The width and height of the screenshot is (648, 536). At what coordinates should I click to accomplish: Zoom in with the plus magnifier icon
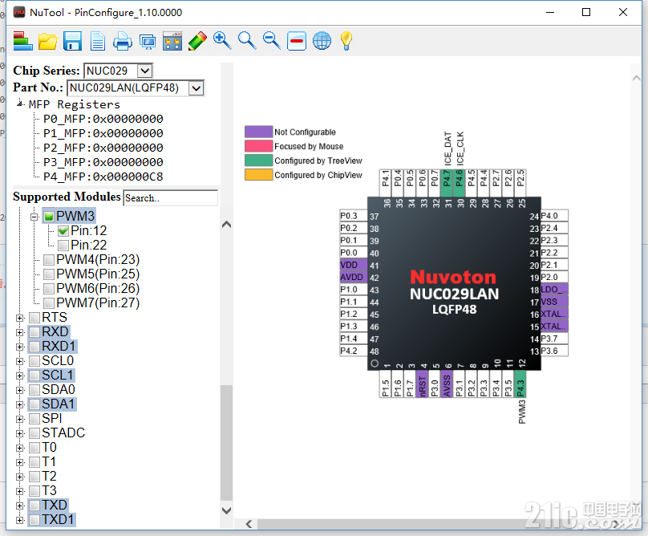[222, 41]
